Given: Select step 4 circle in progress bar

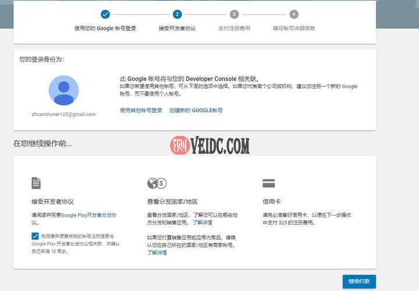Looking at the screenshot, I should coord(294,15).
